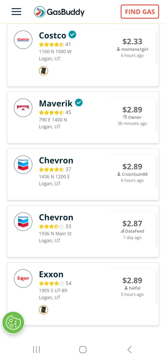View Costco's $2.33 price details
This screenshot has height=361, width=166.
(132, 41)
